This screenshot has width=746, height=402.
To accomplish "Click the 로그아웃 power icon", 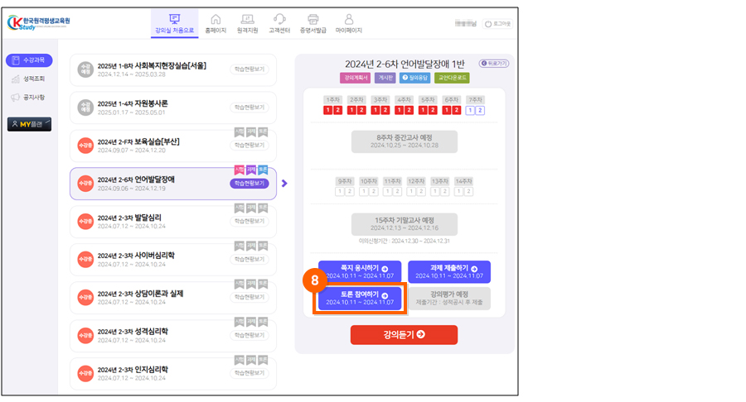I will pos(488,24).
